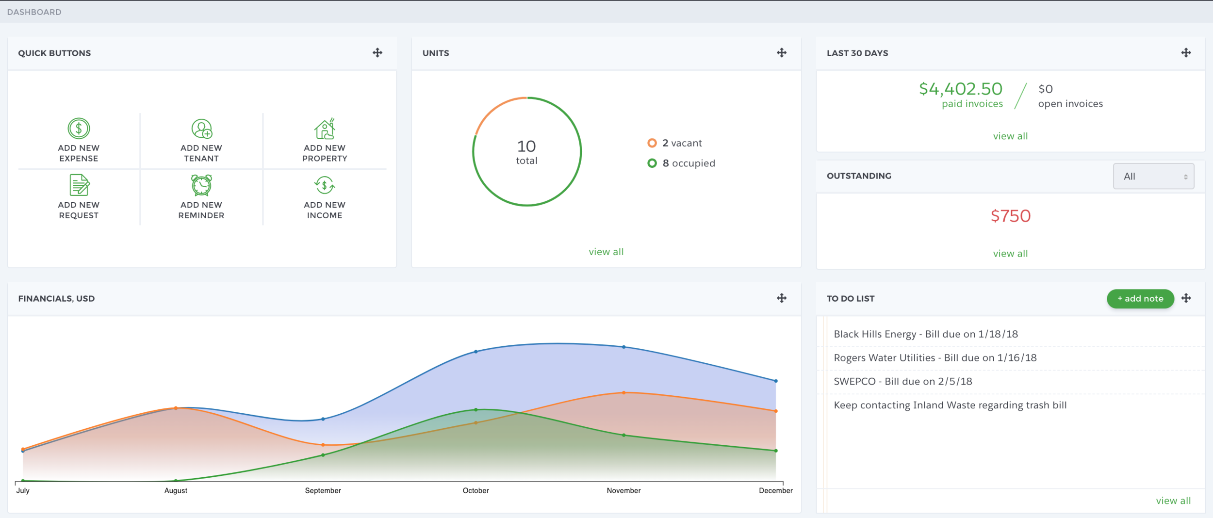Click the green occupied legend marker

(x=652, y=163)
